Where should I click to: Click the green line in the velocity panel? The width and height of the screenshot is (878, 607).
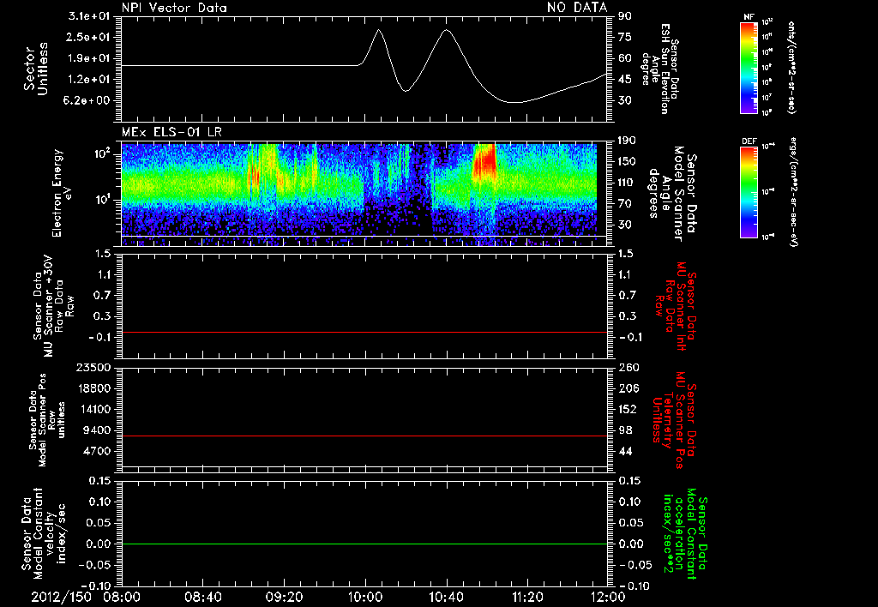click(364, 544)
